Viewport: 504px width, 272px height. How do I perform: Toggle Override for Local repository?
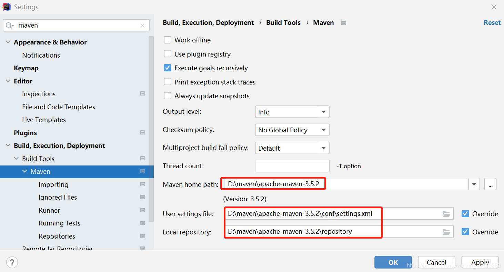[465, 232]
